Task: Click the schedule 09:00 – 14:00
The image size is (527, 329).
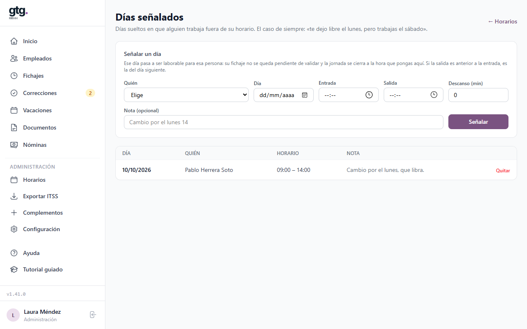Action: 294,170
